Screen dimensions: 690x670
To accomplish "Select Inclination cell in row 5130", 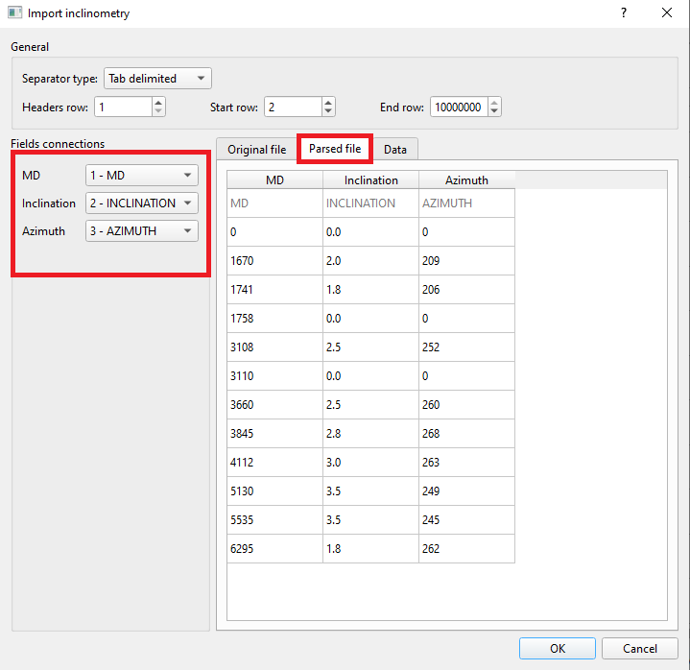I will click(x=371, y=491).
